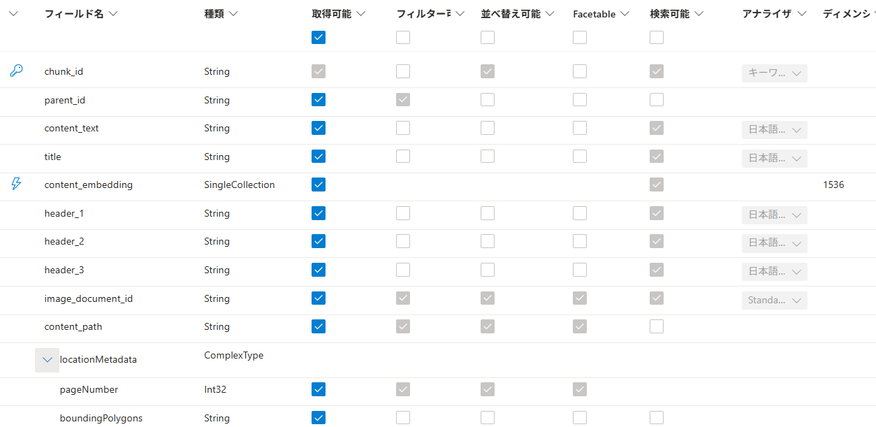Click the SingleCollection type cell

coord(240,185)
